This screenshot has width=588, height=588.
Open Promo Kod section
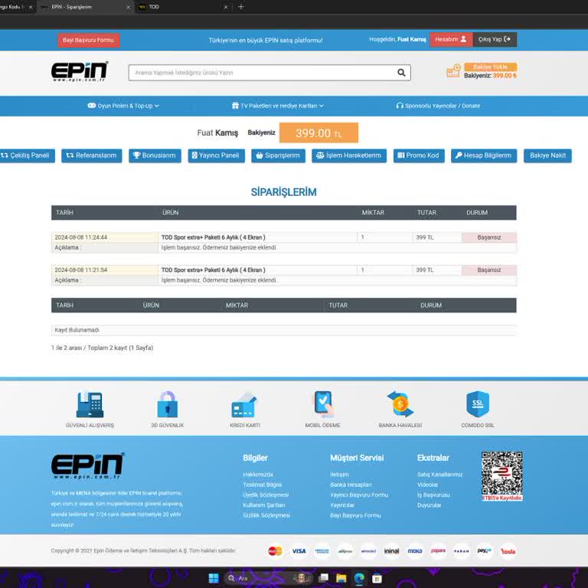click(419, 155)
